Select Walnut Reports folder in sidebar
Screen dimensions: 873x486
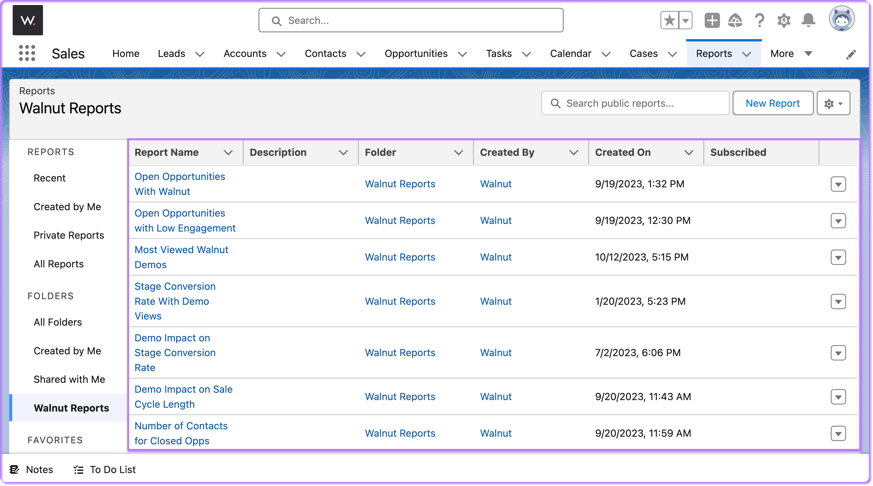(x=71, y=408)
